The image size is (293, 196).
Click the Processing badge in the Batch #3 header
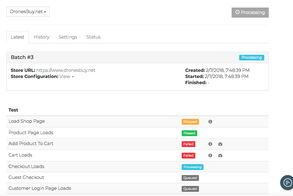click(251, 57)
